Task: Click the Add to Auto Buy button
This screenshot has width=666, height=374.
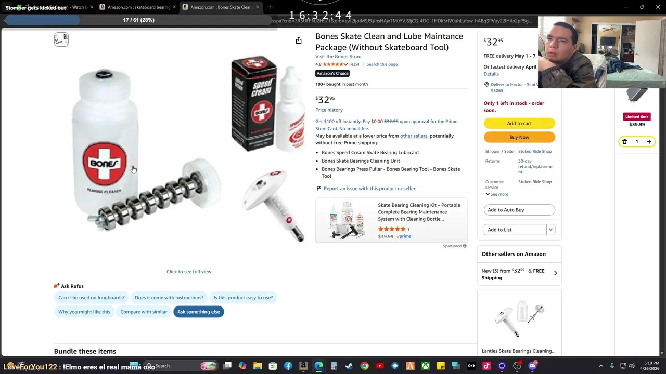Action: pyautogui.click(x=519, y=210)
